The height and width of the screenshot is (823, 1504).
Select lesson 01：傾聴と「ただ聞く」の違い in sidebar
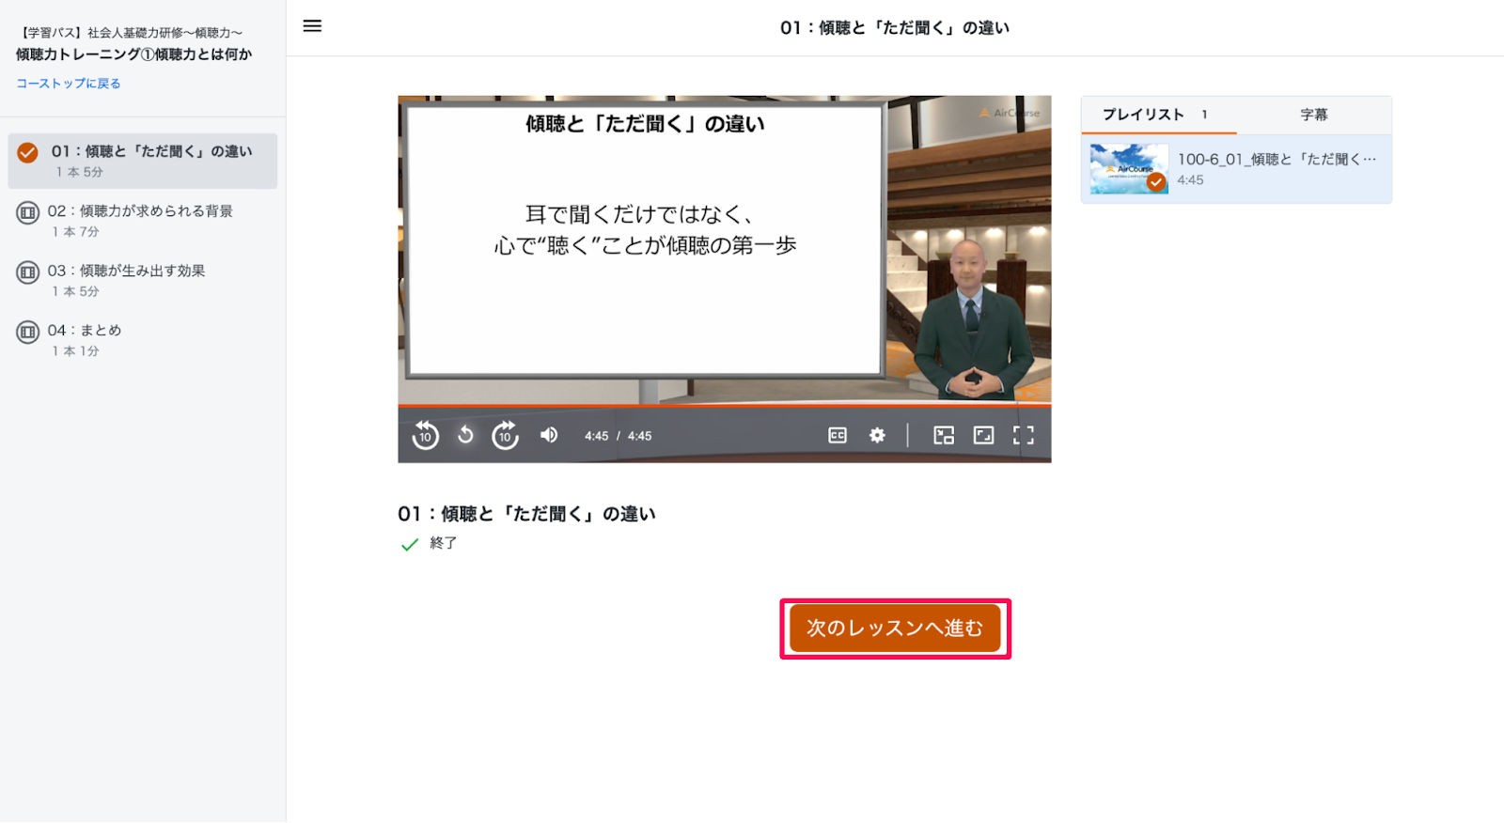click(143, 161)
